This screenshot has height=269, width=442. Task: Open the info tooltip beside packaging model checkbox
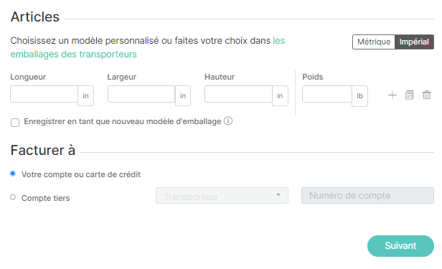228,121
